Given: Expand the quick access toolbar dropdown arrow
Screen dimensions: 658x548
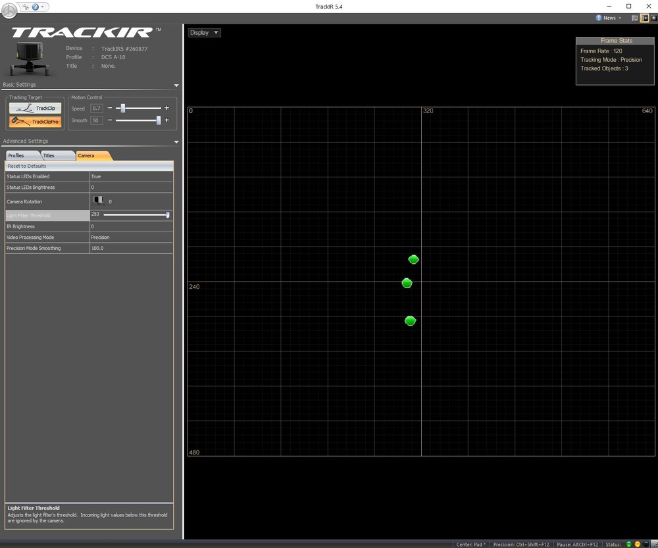Looking at the screenshot, I should pos(42,7).
